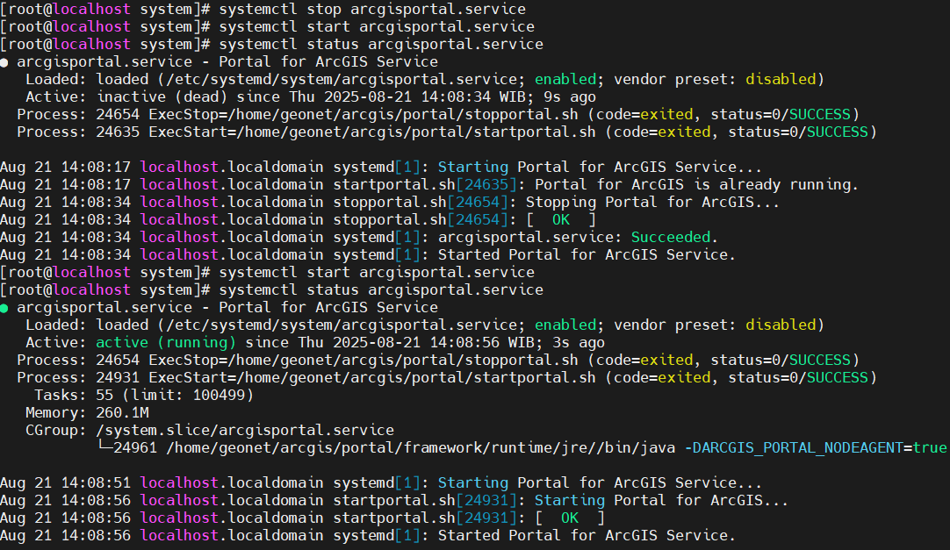Click the green 'active (running)' status text
The image size is (950, 550).
point(166,342)
